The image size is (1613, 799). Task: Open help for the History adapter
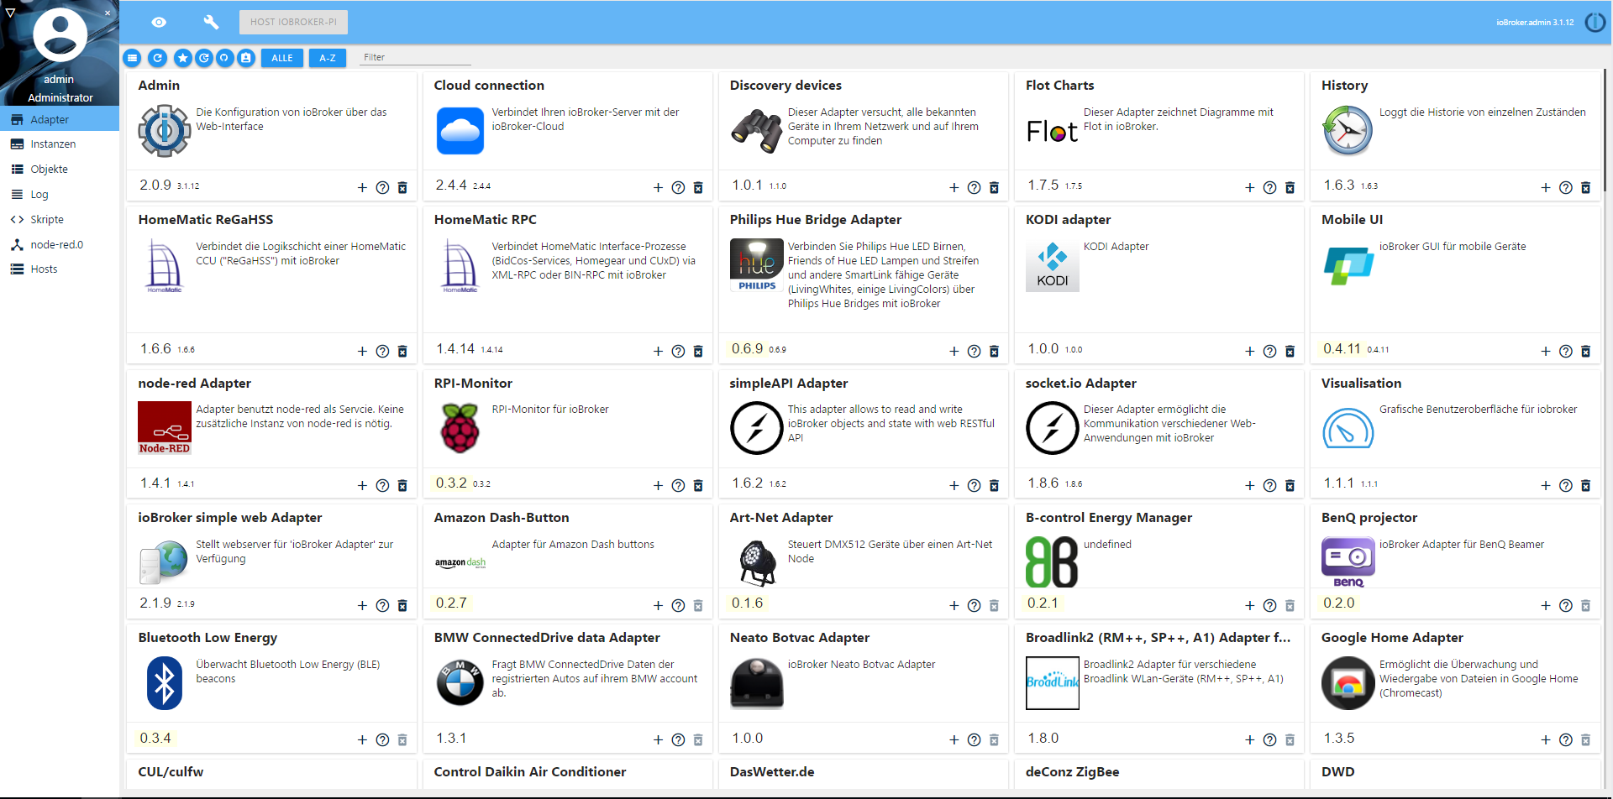tap(1565, 187)
